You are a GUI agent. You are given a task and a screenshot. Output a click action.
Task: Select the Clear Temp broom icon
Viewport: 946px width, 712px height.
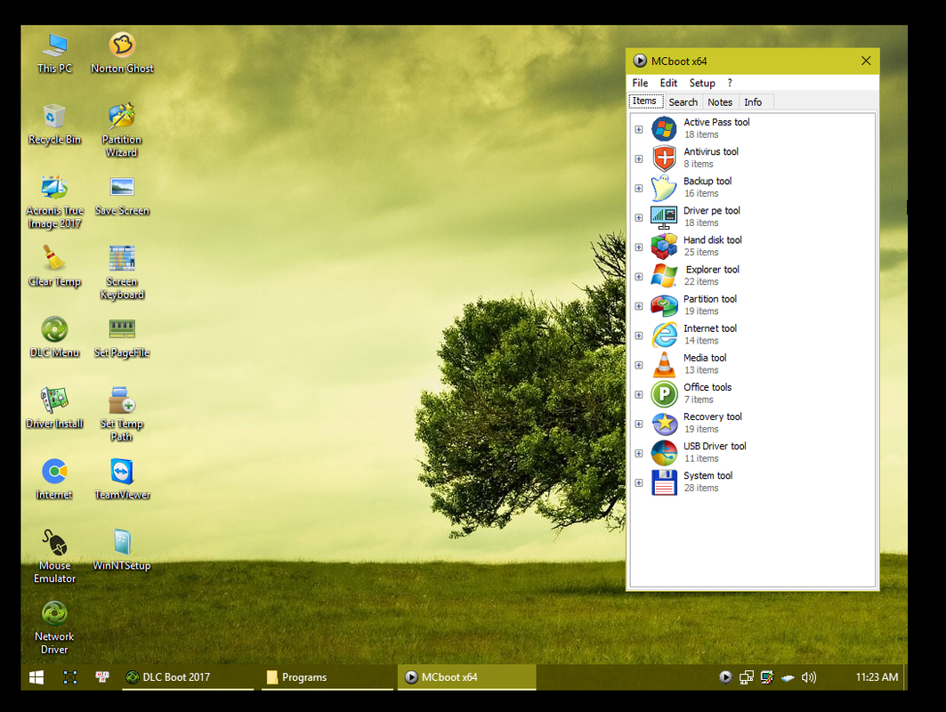click(x=54, y=266)
